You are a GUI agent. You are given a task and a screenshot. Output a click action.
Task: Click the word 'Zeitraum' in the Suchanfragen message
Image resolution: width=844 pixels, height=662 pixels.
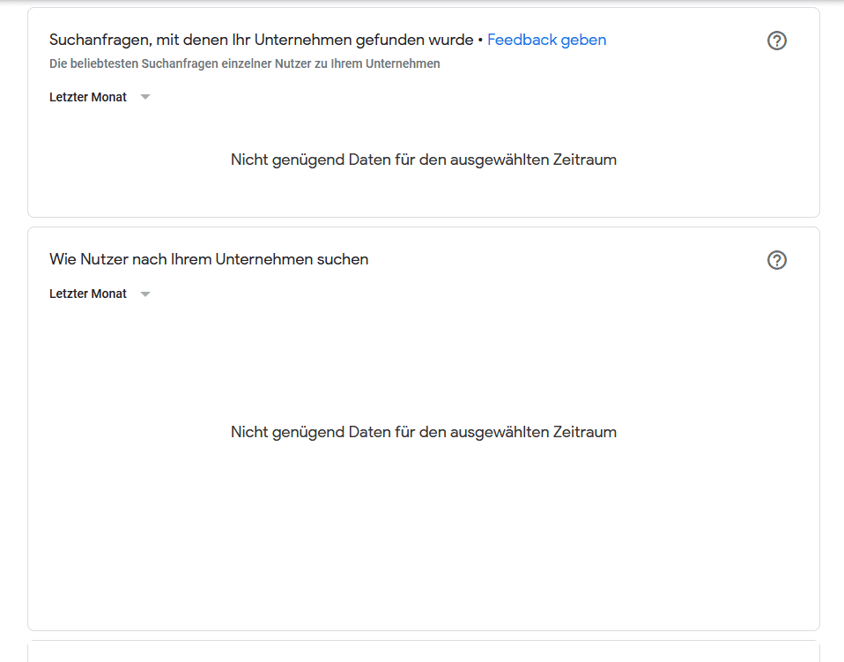tap(584, 160)
